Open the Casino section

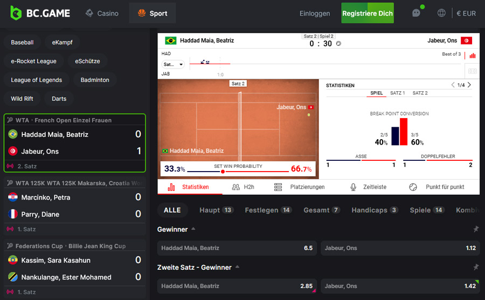[102, 13]
